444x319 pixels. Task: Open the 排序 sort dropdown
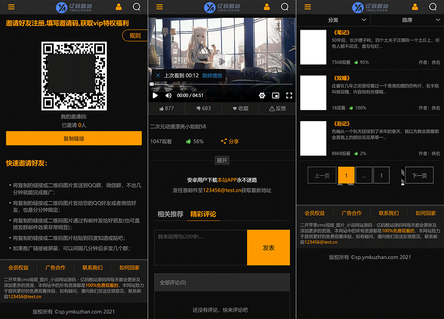(407, 20)
